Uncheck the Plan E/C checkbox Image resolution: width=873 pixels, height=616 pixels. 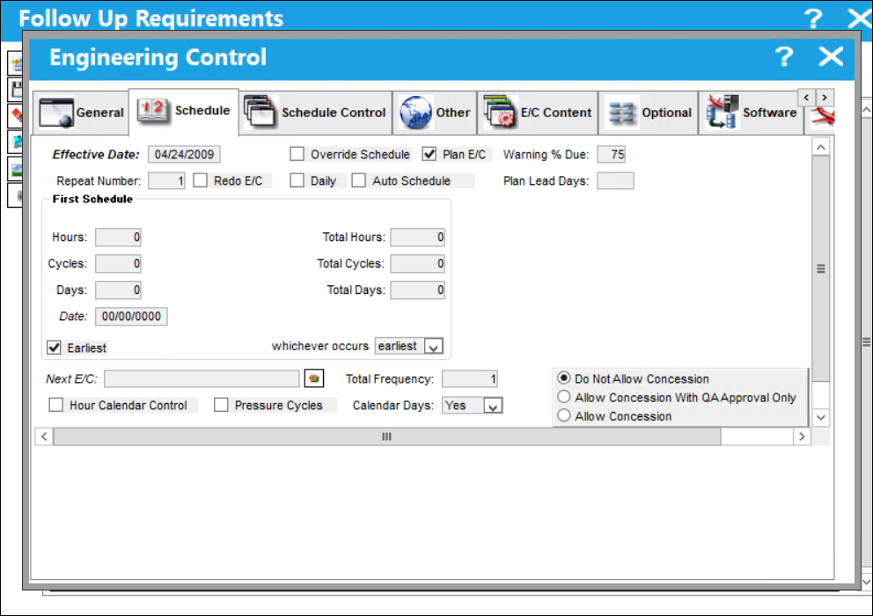pos(429,154)
